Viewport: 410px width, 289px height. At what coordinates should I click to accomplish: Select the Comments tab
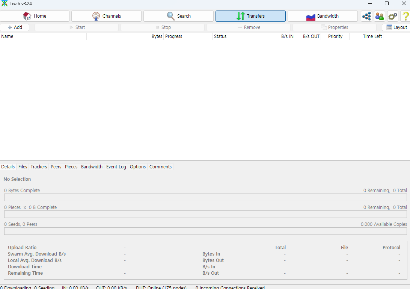coord(161,167)
